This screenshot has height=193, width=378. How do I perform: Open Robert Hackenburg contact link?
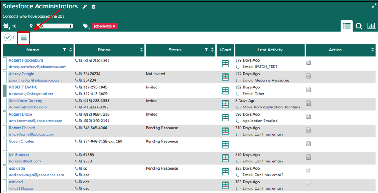tap(26, 60)
